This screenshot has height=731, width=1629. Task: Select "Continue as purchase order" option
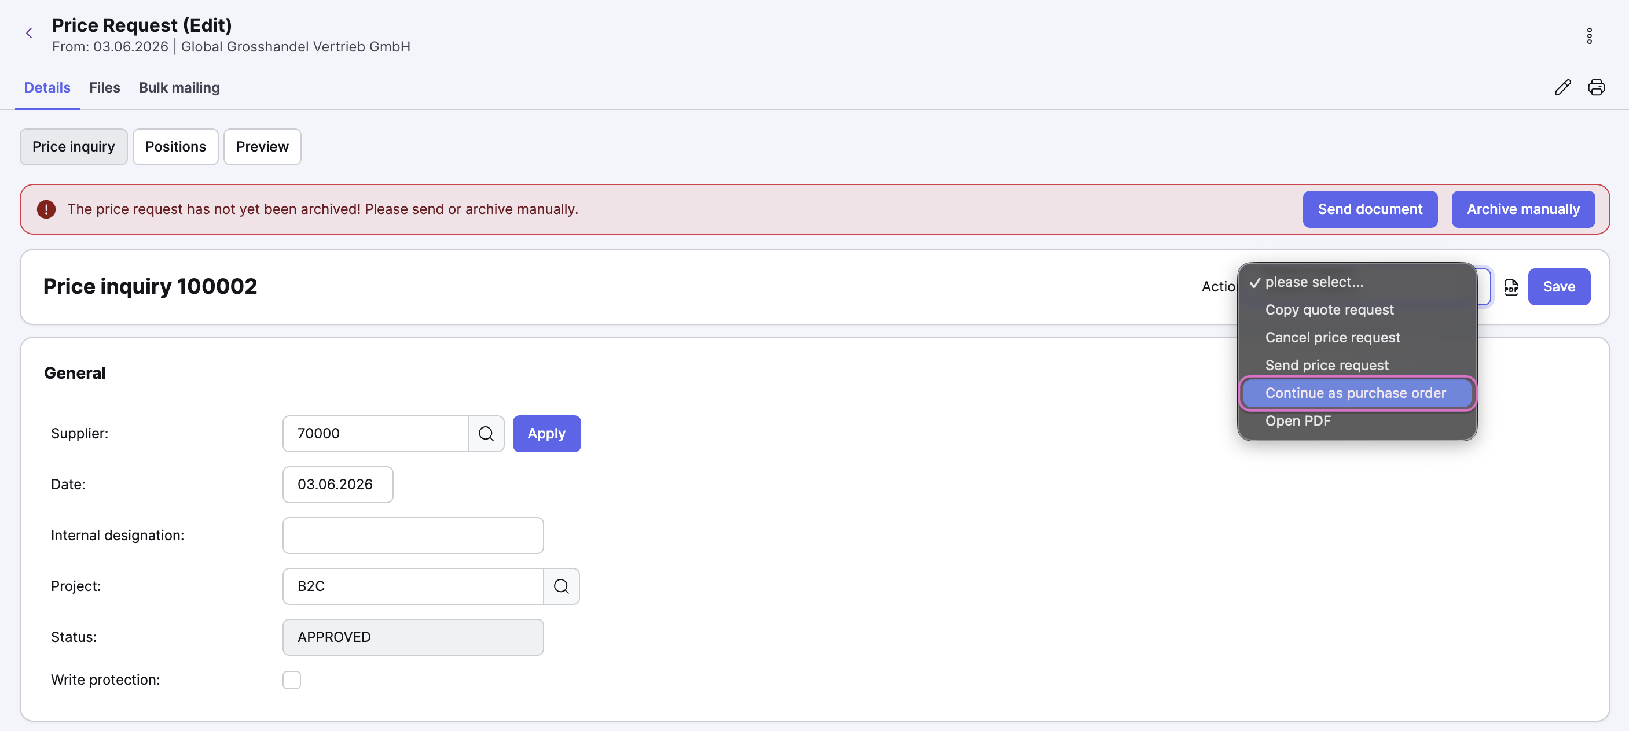coord(1356,393)
